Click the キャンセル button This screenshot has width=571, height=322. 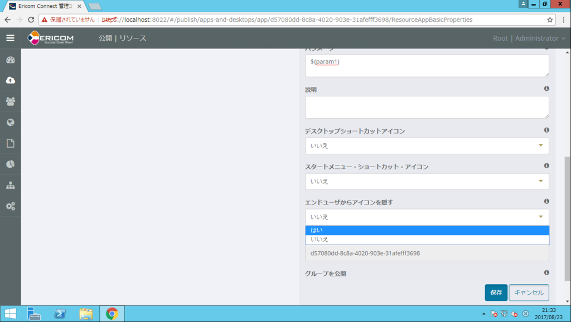click(x=529, y=292)
